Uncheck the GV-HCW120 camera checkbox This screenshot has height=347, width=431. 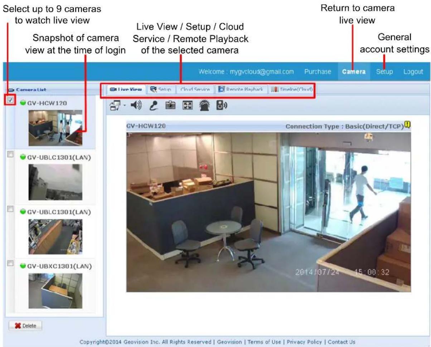tap(10, 100)
